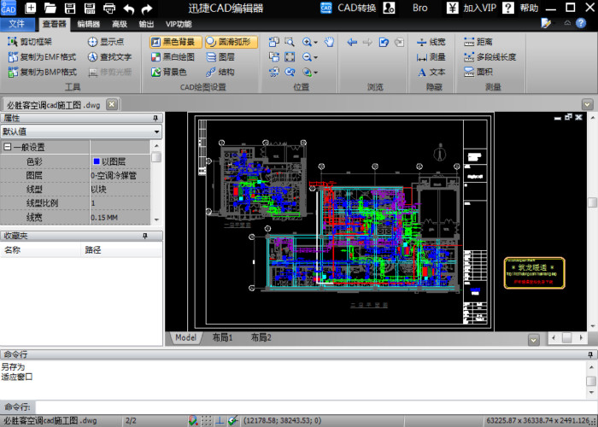
Task: Open 查找文字 find text
Action: pyautogui.click(x=110, y=57)
